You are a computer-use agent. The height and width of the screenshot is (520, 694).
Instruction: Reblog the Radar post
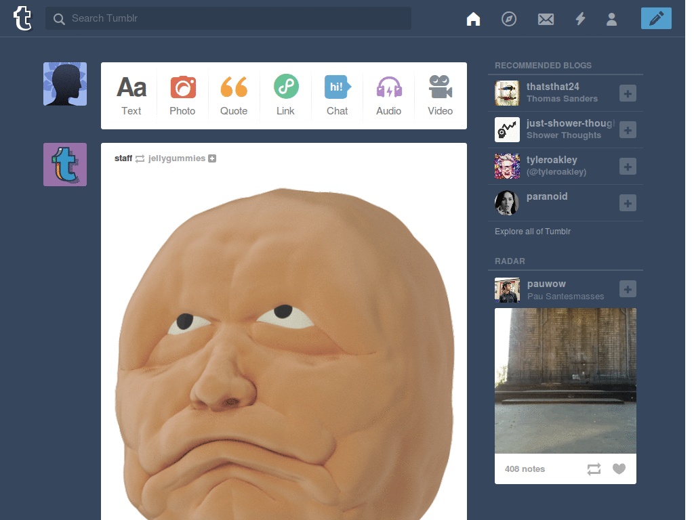594,469
